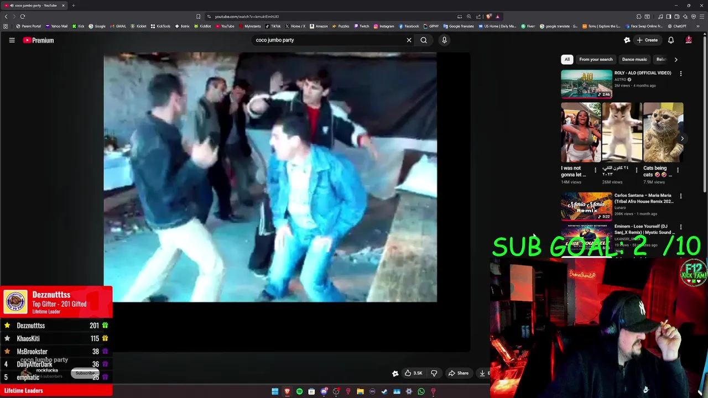Reload the page
708x398 pixels.
[x=23, y=16]
